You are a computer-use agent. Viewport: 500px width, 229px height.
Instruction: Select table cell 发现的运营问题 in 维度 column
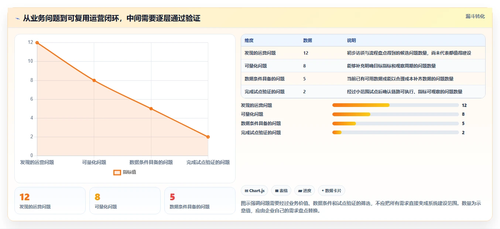coord(260,53)
